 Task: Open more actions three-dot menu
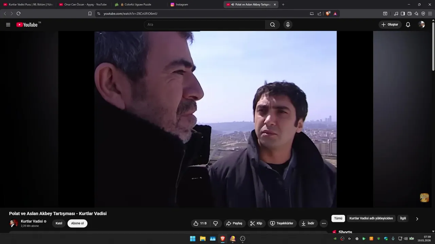click(x=324, y=223)
